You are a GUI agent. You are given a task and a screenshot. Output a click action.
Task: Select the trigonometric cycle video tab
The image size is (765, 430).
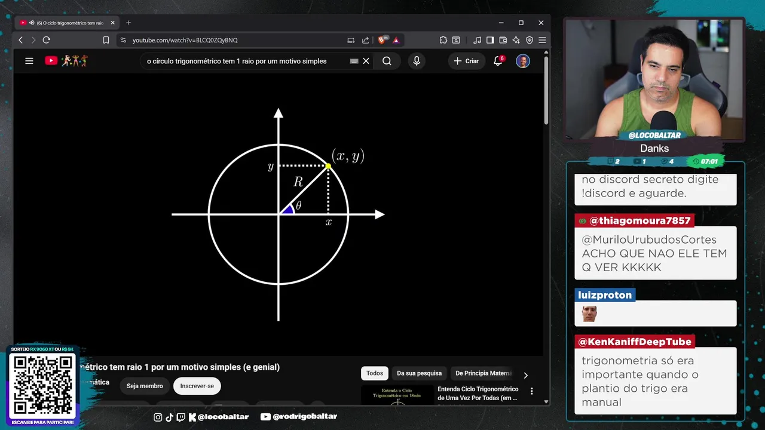pyautogui.click(x=68, y=23)
